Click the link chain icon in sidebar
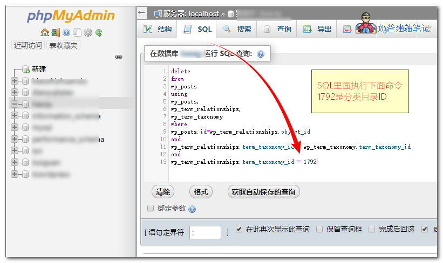 click(x=119, y=57)
